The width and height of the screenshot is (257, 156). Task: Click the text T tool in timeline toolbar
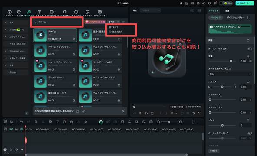coord(57,122)
